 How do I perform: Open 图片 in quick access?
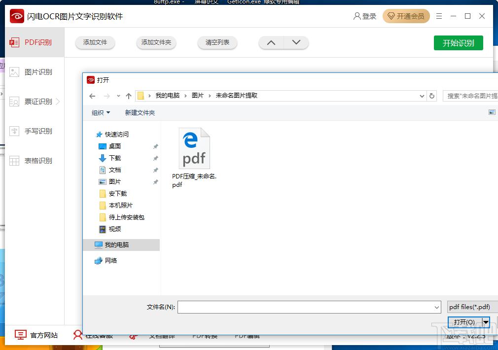[x=110, y=182]
